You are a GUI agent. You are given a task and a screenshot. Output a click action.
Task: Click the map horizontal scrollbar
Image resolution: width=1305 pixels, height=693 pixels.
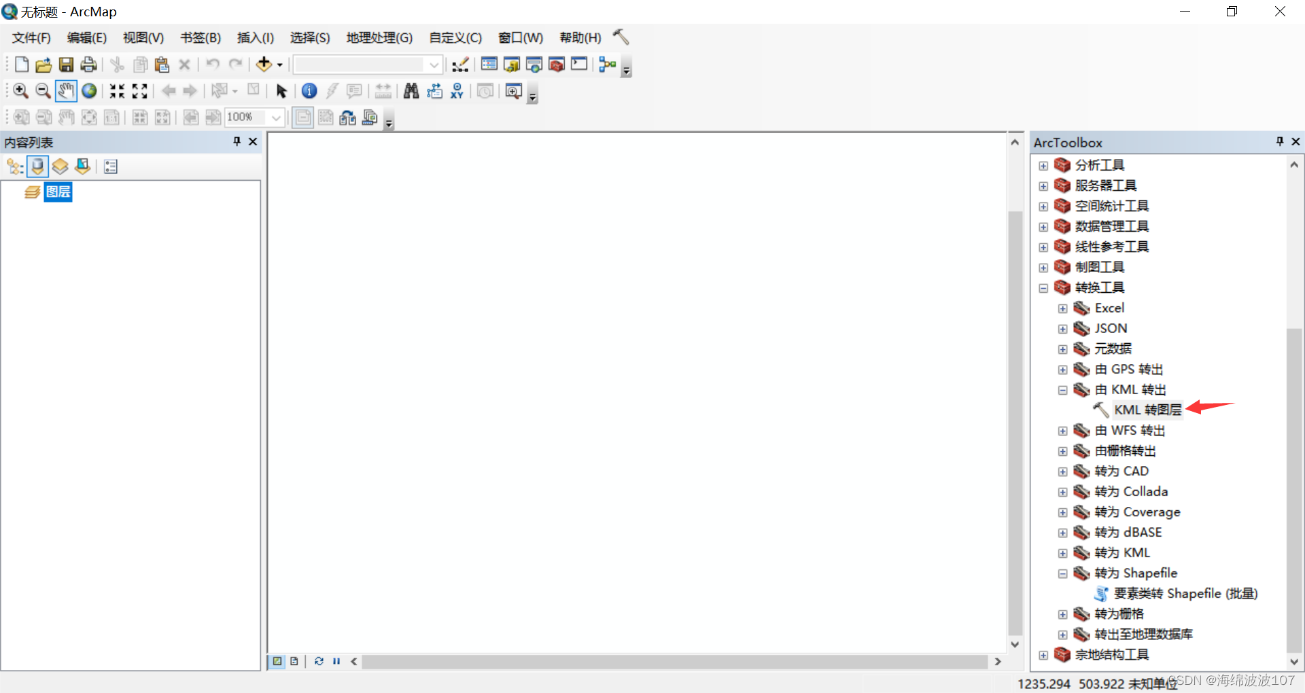(674, 661)
